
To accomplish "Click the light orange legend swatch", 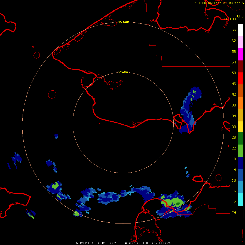I will pos(240,103).
